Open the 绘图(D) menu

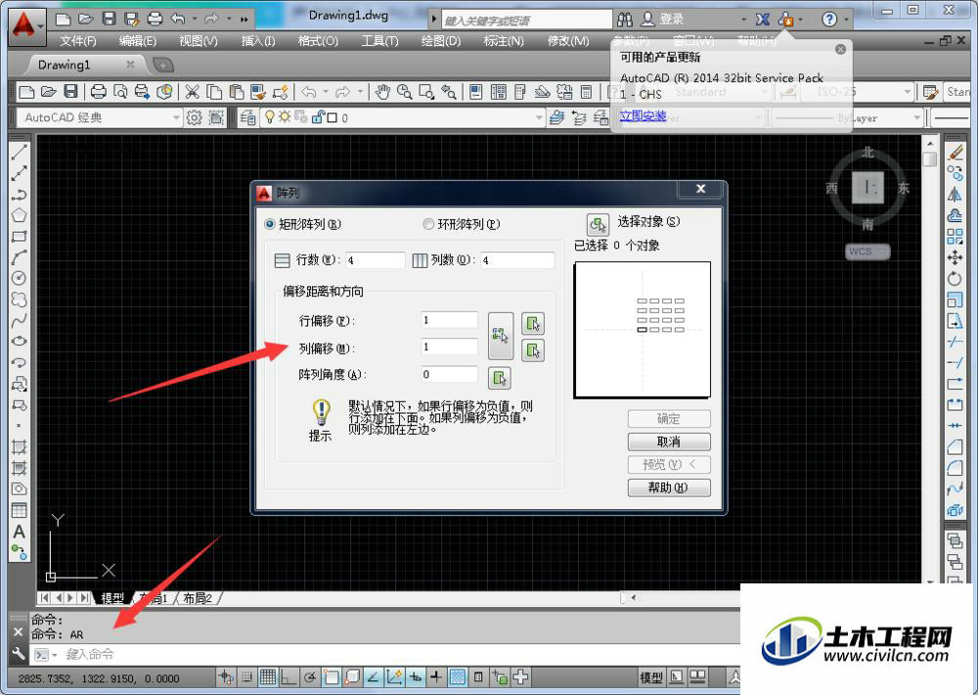(441, 41)
